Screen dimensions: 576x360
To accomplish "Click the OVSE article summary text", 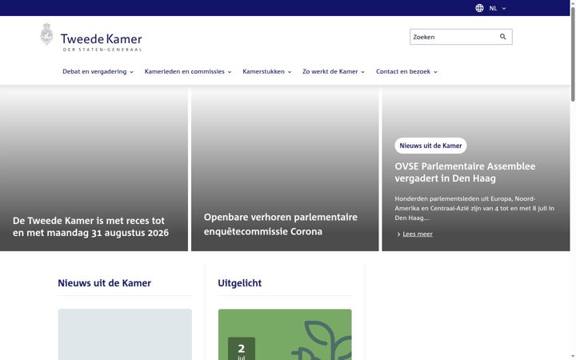I will (474, 208).
